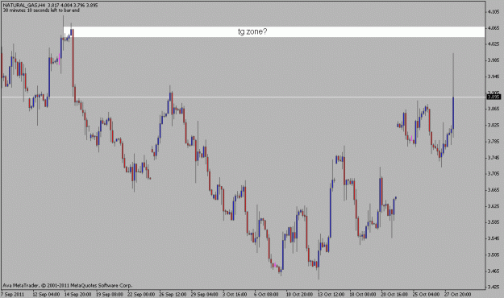Click the "3 Oct 16:00" time axis label

coord(235,294)
